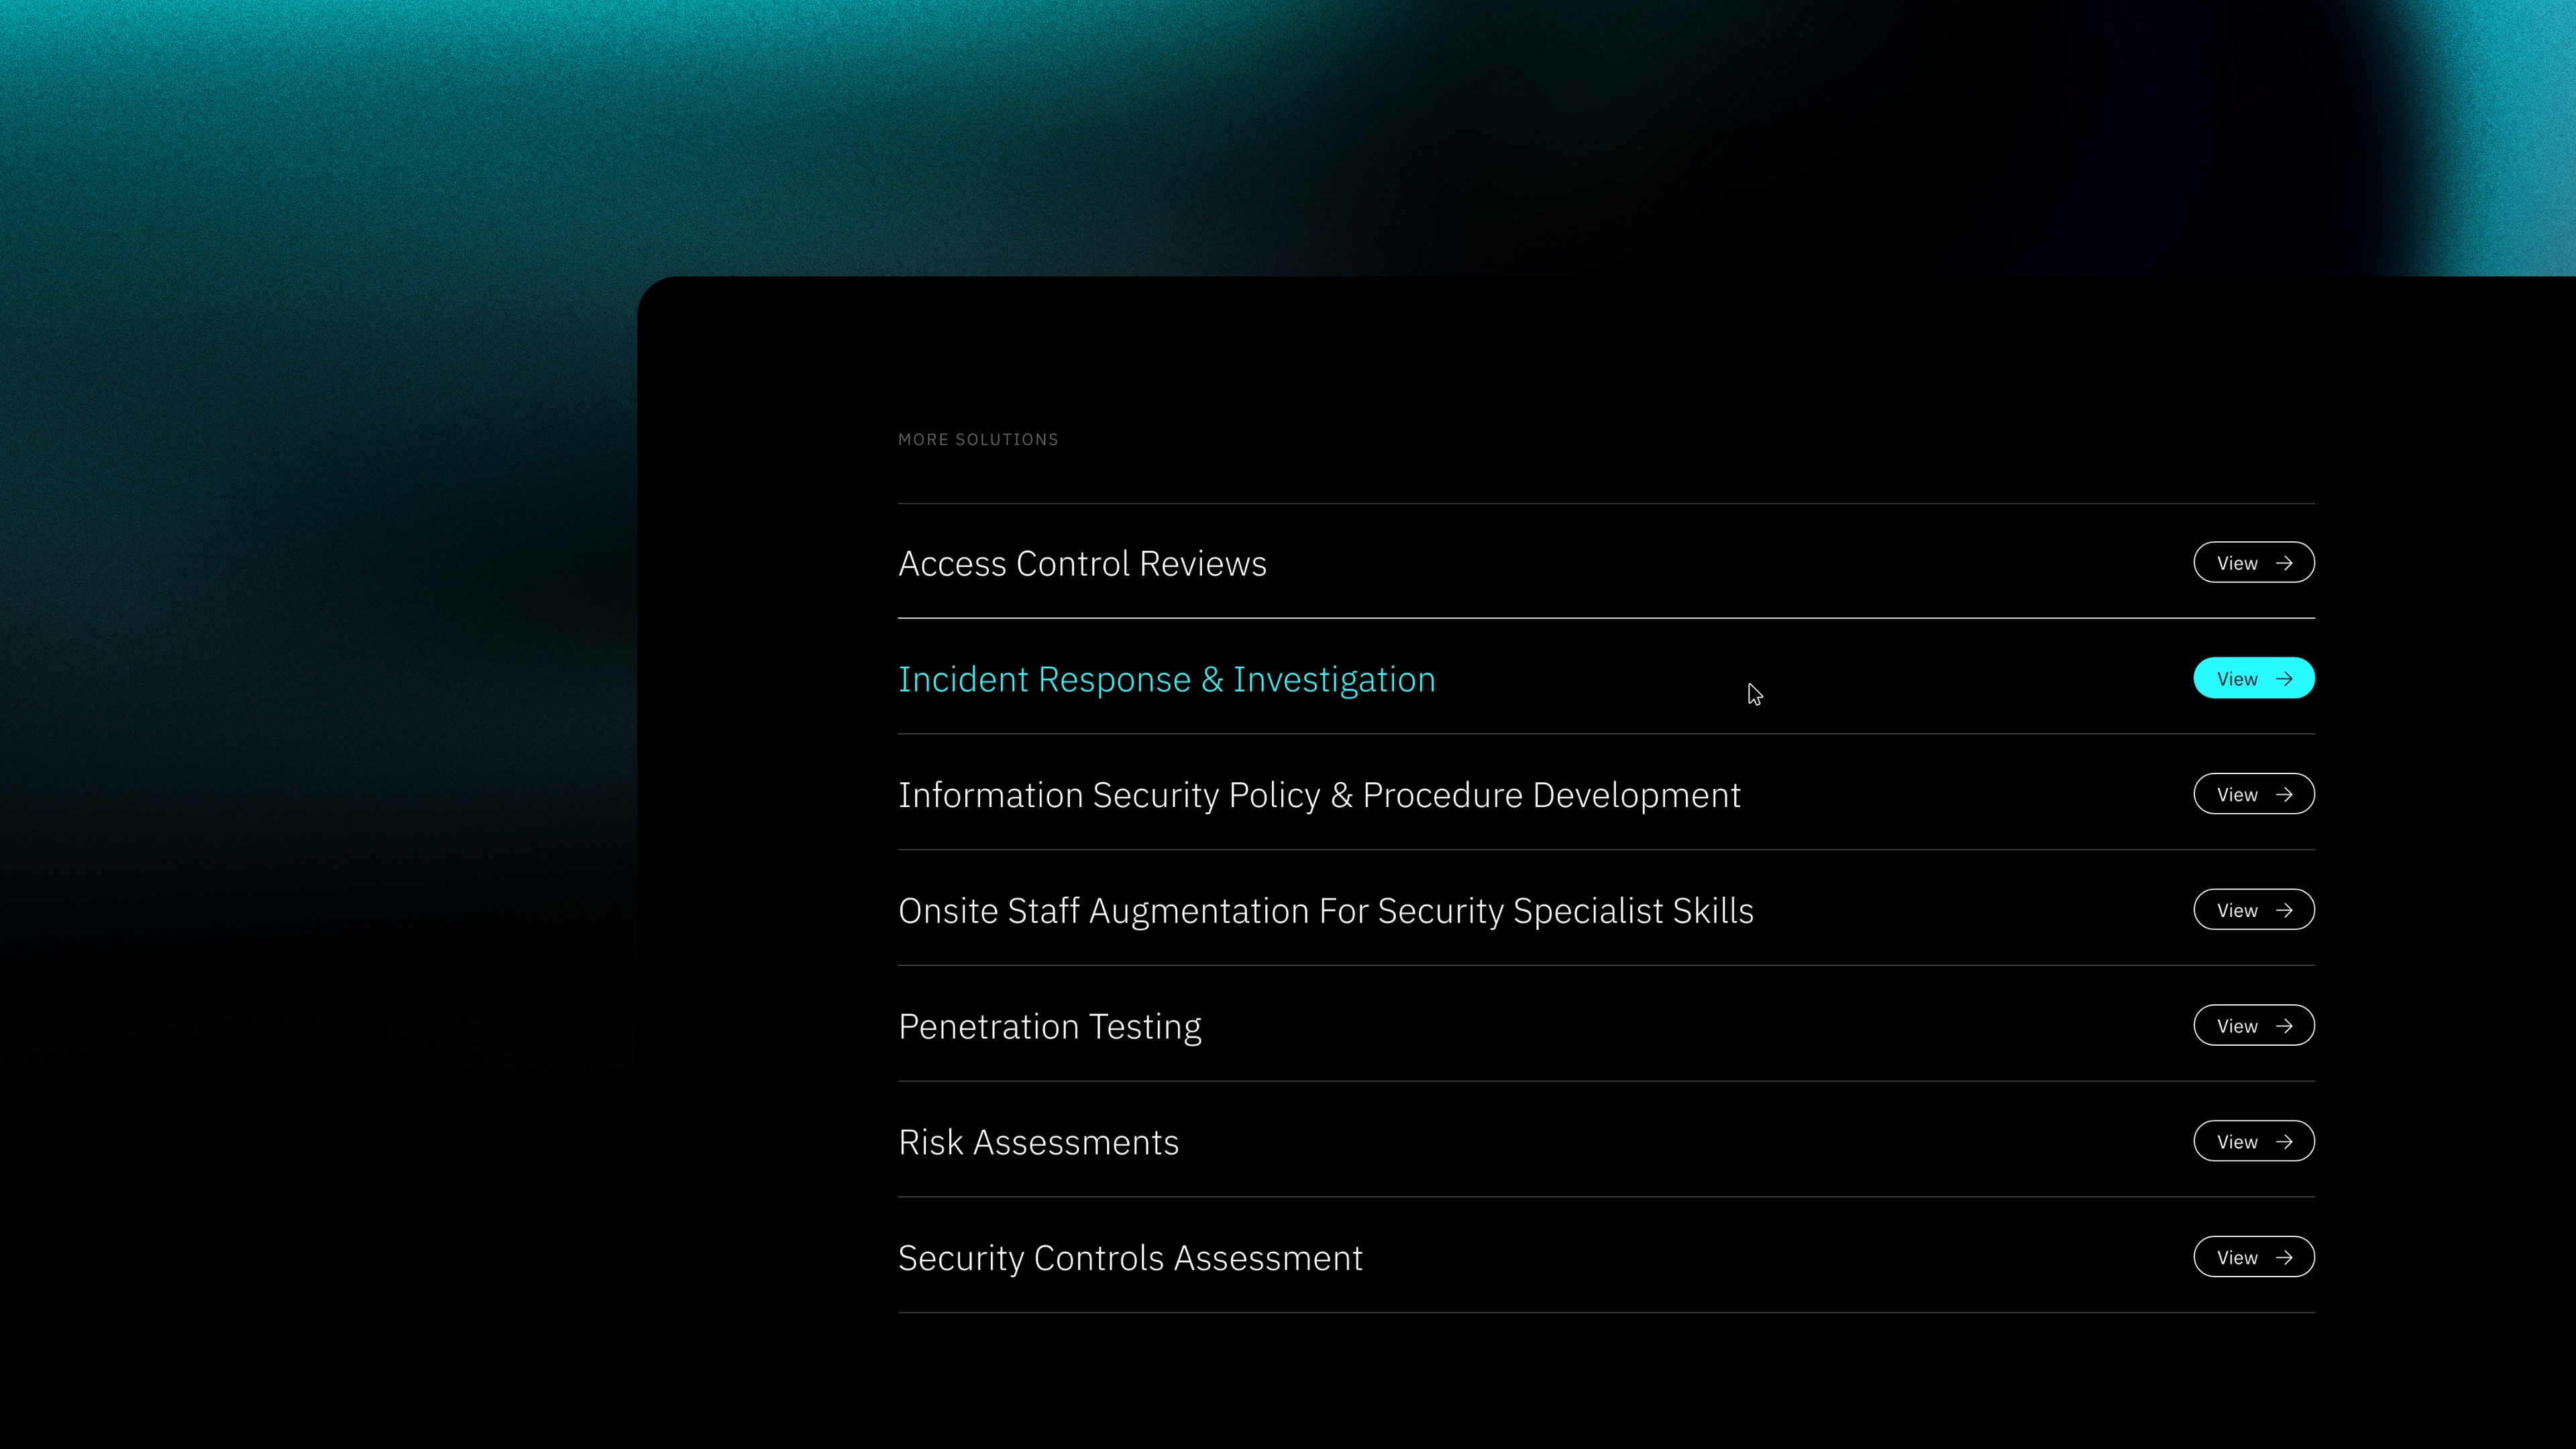
Task: Click arrow icon in Onsite Staff Augmentation View button
Action: coord(2284,910)
